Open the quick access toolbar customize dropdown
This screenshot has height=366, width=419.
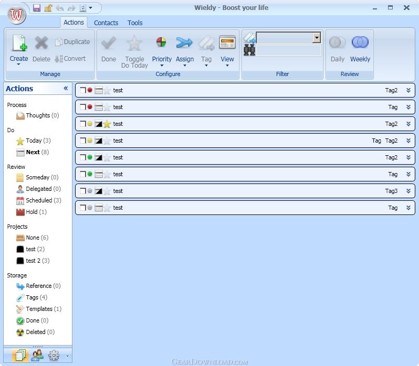coord(91,8)
